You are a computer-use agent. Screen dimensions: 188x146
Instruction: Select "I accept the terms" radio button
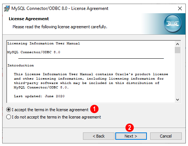pyautogui.click(x=8, y=110)
